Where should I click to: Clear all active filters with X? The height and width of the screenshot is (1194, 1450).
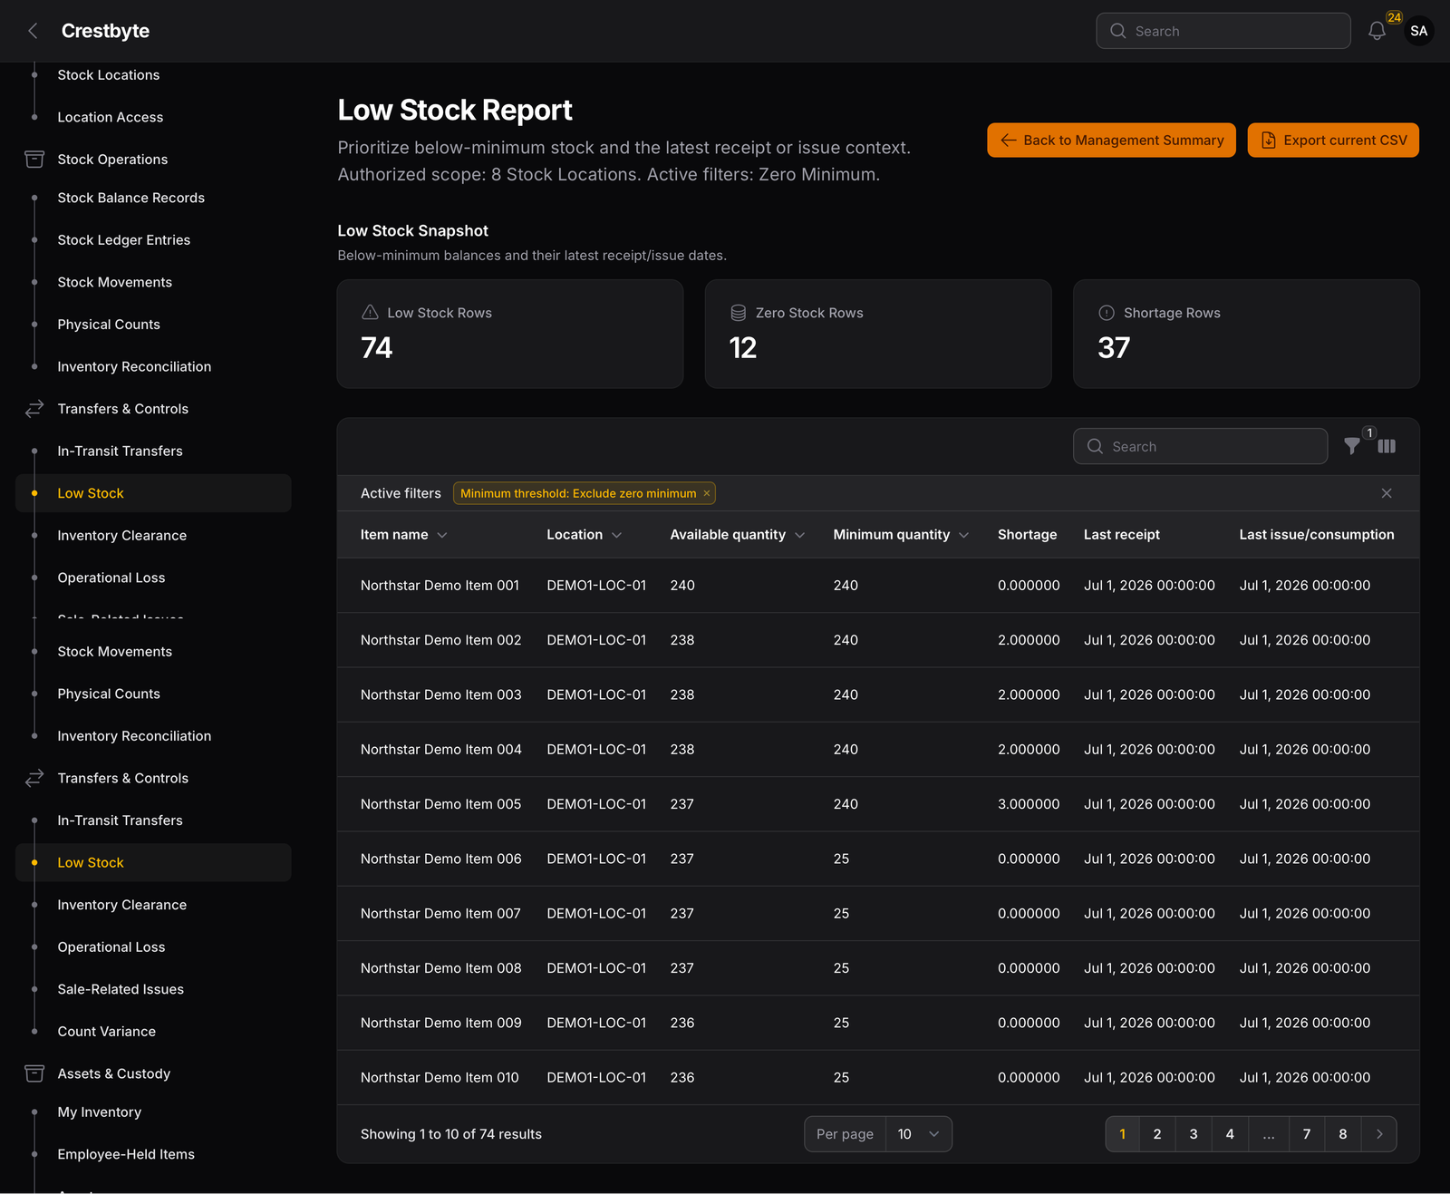click(x=1387, y=493)
